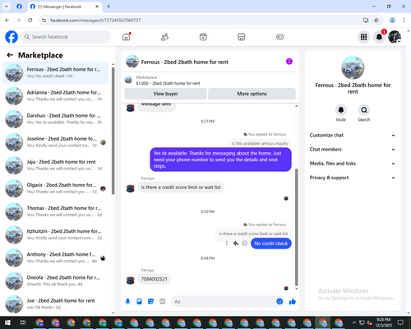Click the No credit check message bubble
The width and height of the screenshot is (411, 329).
pyautogui.click(x=271, y=243)
